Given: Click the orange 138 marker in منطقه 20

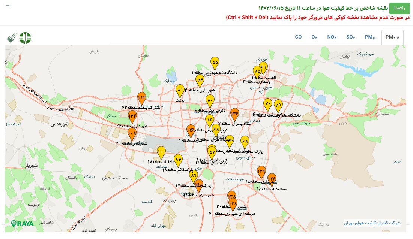Looking at the screenshot, I should point(232,195).
